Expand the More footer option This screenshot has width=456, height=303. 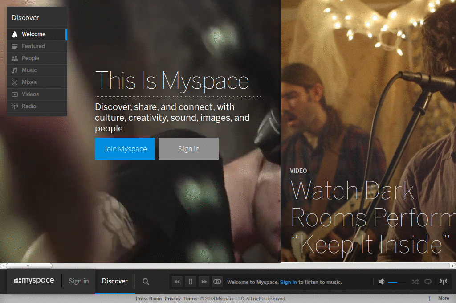tap(444, 299)
